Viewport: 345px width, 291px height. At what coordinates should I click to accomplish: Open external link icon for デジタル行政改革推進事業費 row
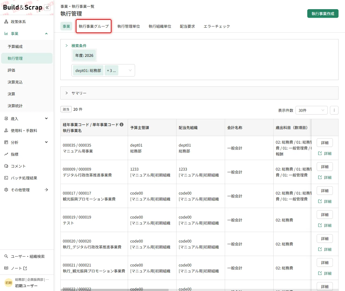click(x=320, y=177)
